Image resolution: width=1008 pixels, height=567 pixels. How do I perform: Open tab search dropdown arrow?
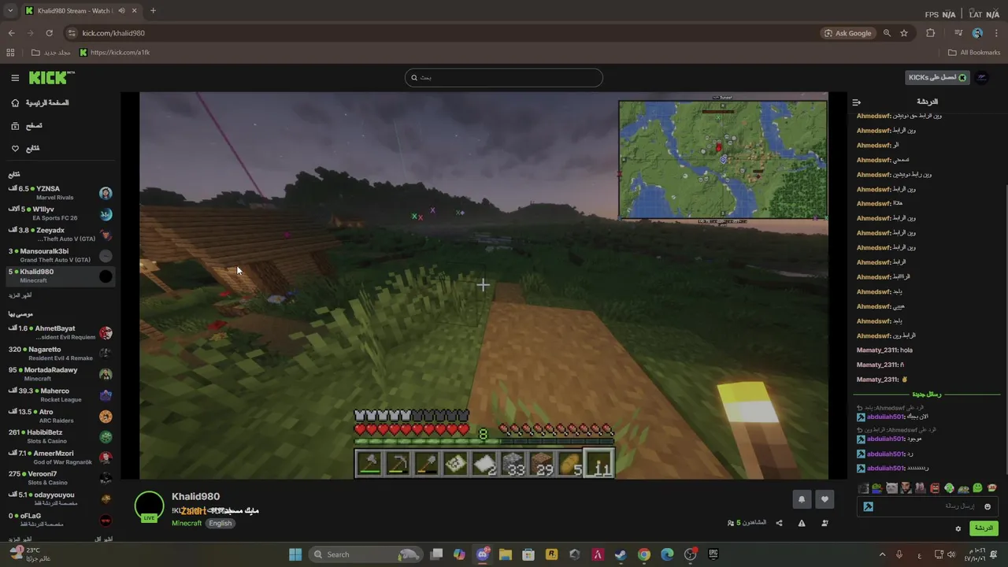tap(10, 11)
